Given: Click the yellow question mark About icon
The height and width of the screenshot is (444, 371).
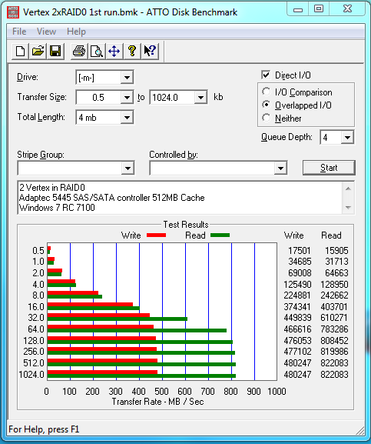Looking at the screenshot, I should point(132,52).
